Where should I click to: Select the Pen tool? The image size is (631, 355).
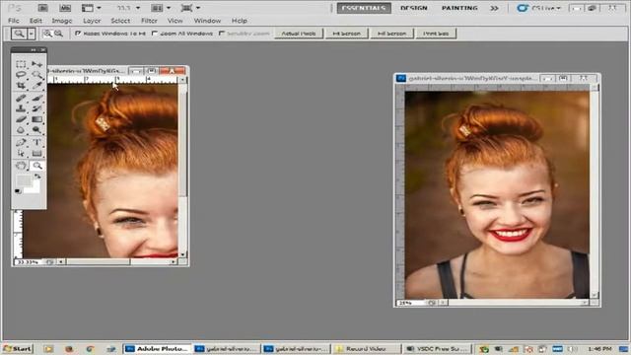[x=21, y=142]
